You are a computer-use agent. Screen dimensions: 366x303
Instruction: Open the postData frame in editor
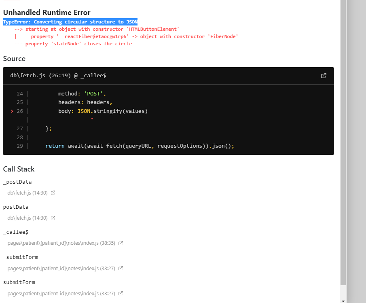(53, 218)
